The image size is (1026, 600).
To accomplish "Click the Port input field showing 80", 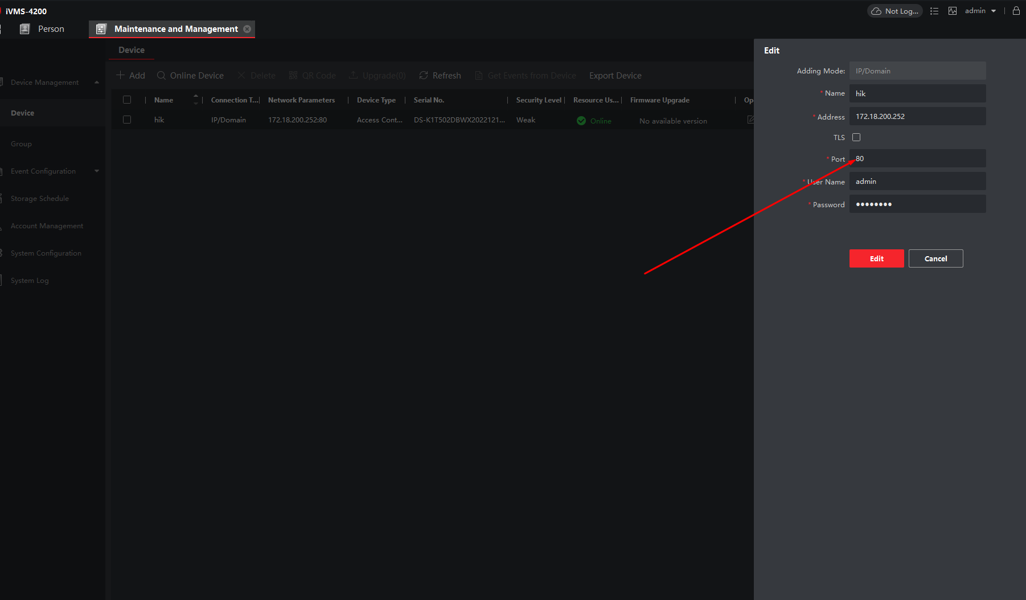I will pos(917,158).
